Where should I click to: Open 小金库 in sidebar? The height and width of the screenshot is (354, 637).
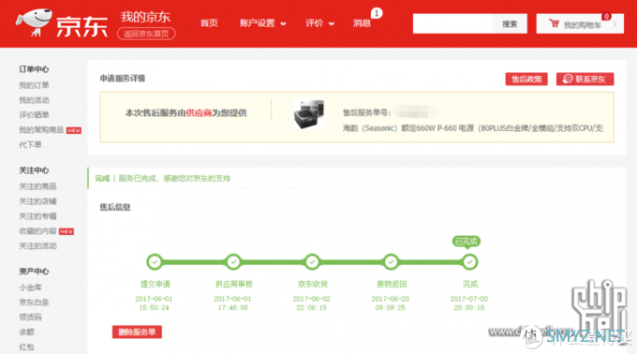[x=30, y=288]
